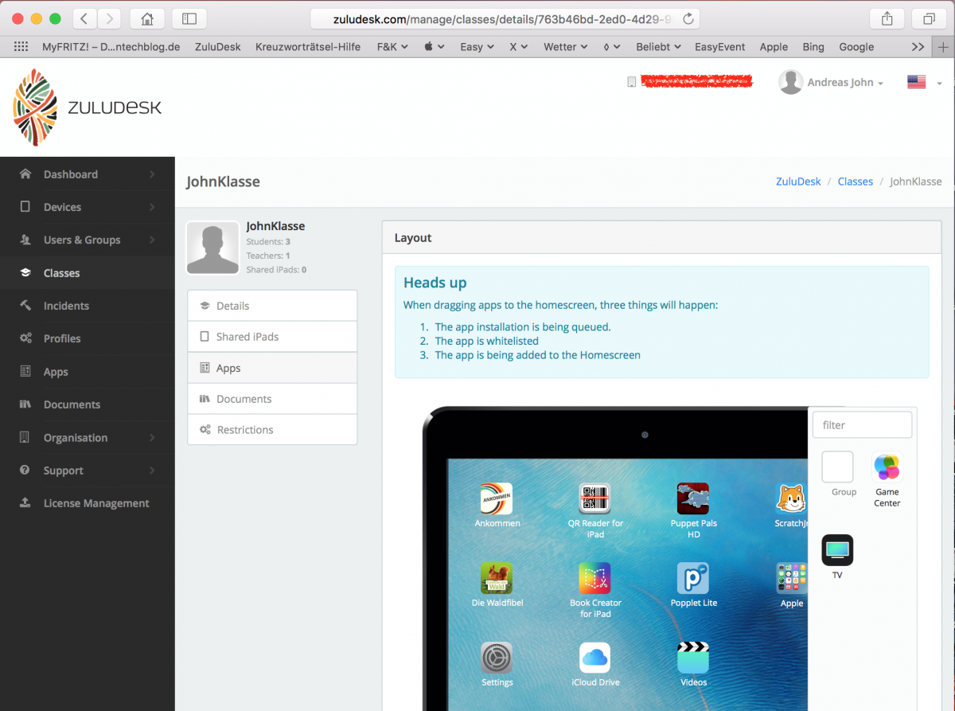Select the iCloud Drive app icon
Screen dimensions: 955x711
click(595, 658)
